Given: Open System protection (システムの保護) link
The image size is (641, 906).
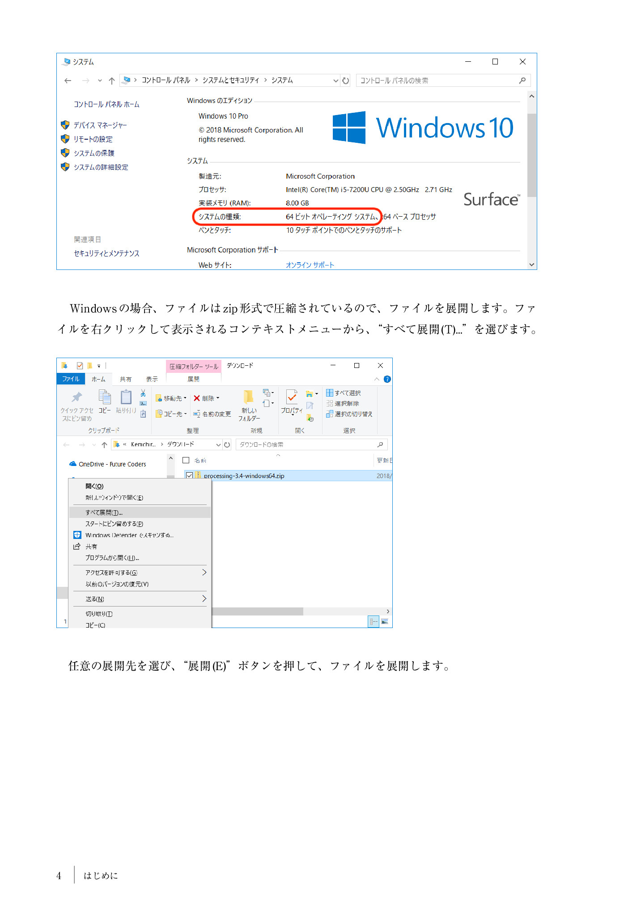Looking at the screenshot, I should [94, 153].
